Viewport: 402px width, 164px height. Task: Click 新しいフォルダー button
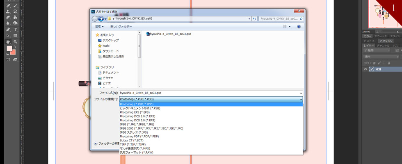point(121,27)
